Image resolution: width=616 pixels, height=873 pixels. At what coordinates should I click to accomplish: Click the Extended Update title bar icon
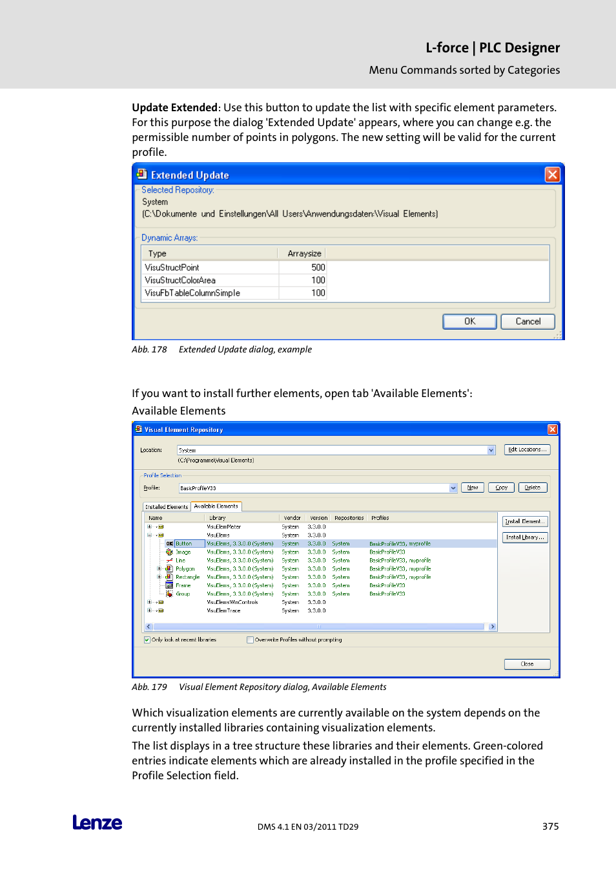(141, 174)
